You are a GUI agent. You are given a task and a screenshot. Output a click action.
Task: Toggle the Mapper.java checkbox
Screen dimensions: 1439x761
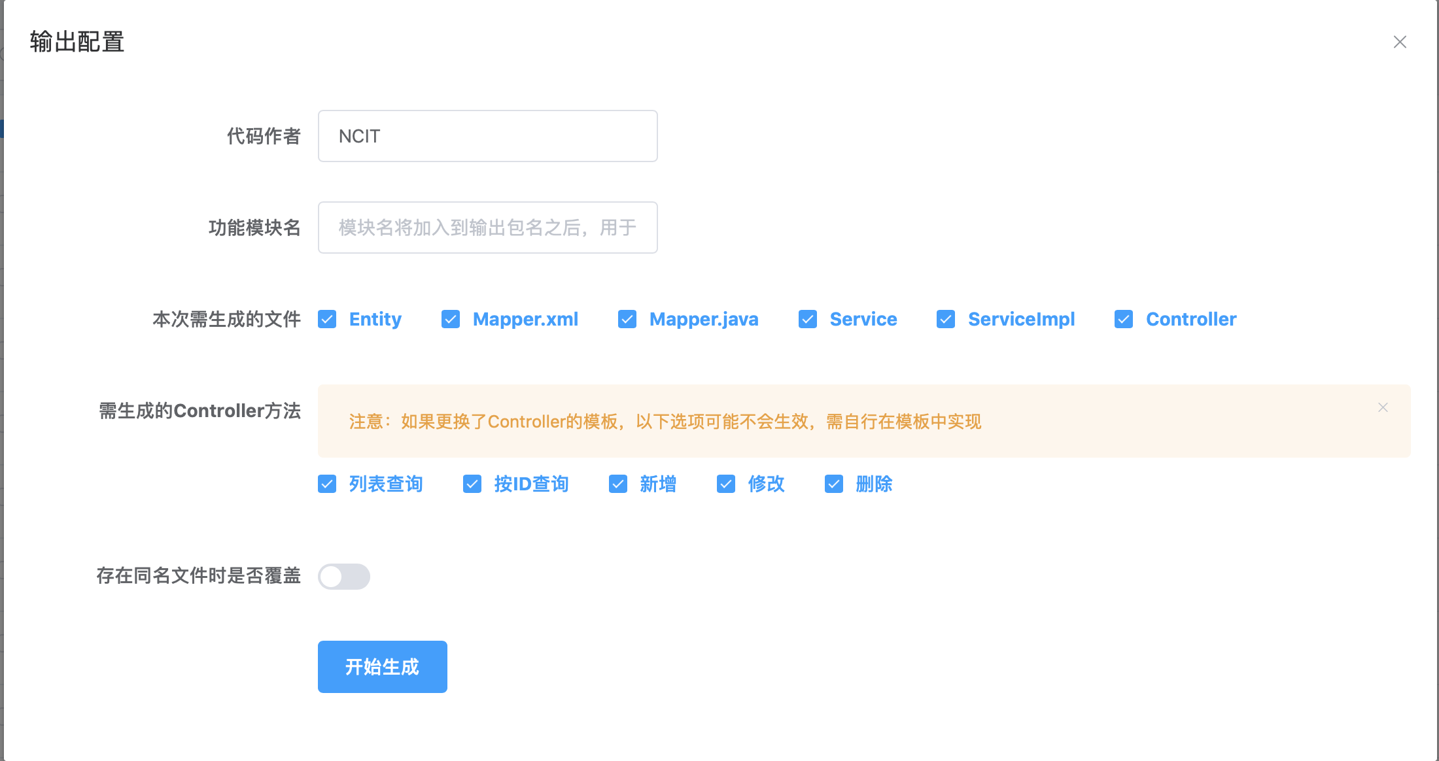click(627, 319)
